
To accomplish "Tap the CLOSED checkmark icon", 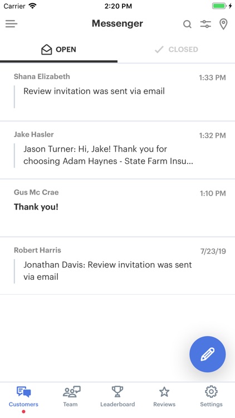I will 159,50.
